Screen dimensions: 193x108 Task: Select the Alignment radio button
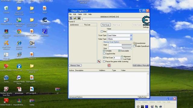click(122, 56)
